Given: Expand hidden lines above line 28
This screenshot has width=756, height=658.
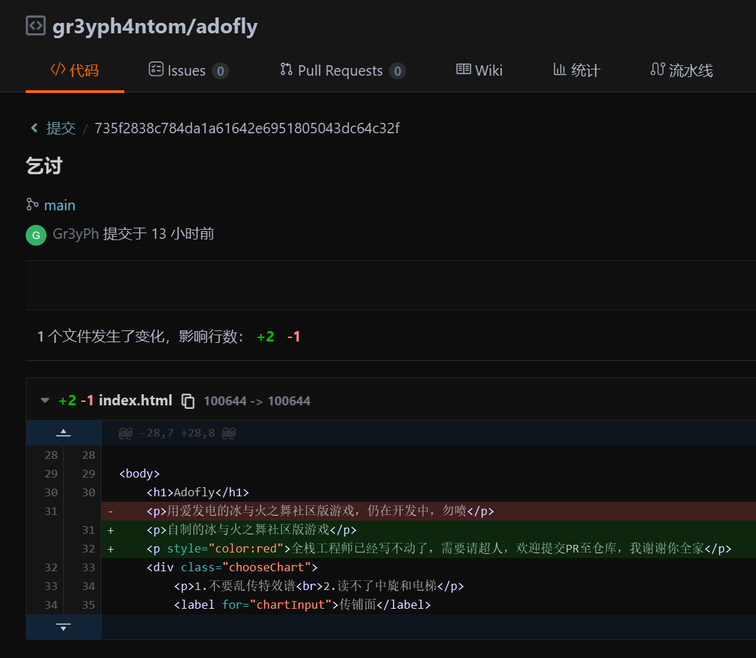Looking at the screenshot, I should [x=63, y=433].
